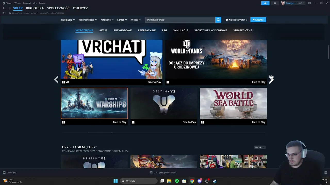Open the Pomoc menu
330x185 pixels.
[x=42, y=3]
